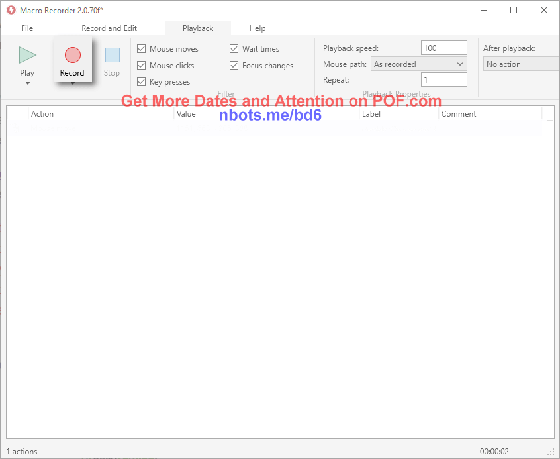Click the Action column header
560x459 pixels.
pos(101,114)
